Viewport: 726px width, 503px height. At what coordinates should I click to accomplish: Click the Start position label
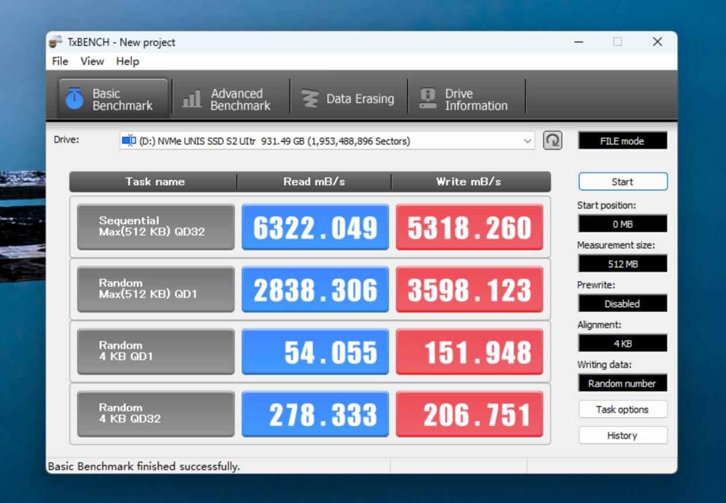tap(606, 206)
